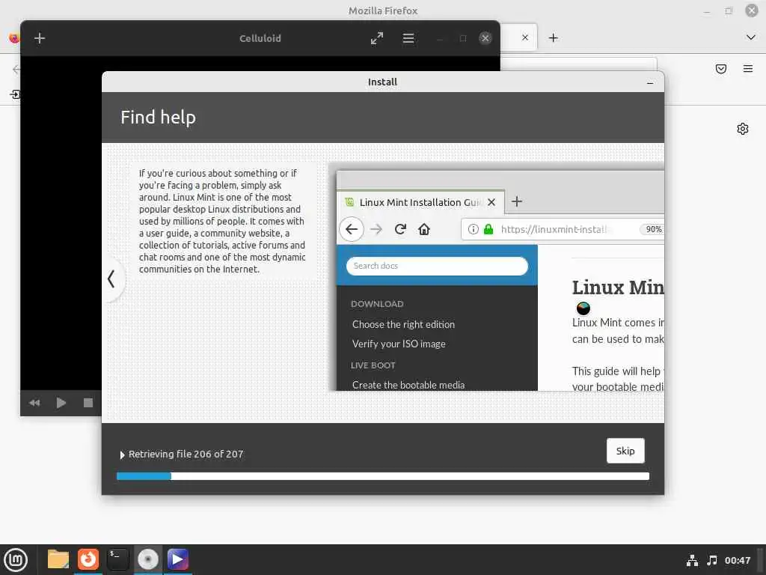Switch to Firefox in the taskbar

click(x=88, y=559)
